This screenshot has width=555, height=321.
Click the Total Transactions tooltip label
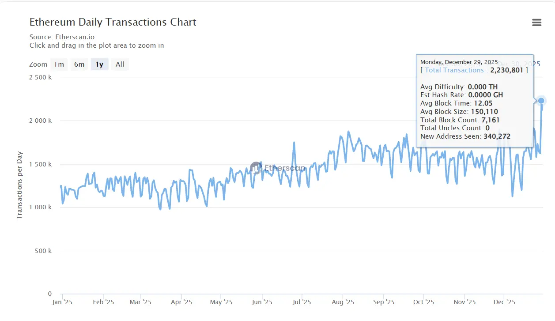coord(454,70)
